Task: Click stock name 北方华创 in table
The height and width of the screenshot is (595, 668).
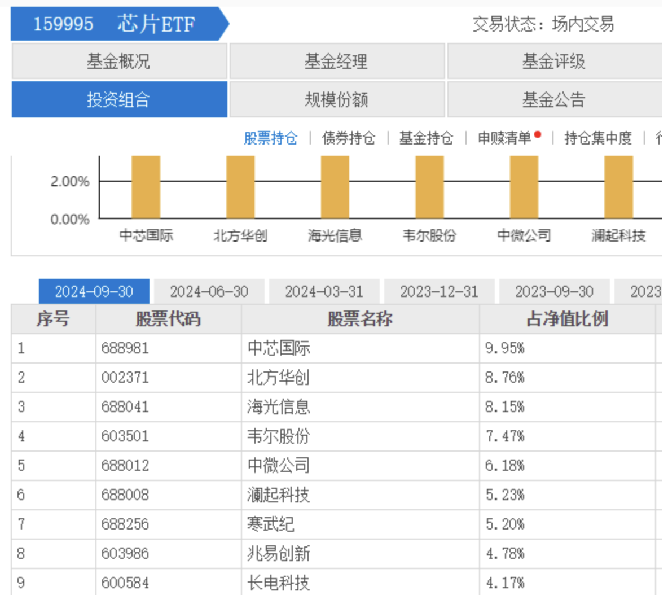Action: coord(279,378)
